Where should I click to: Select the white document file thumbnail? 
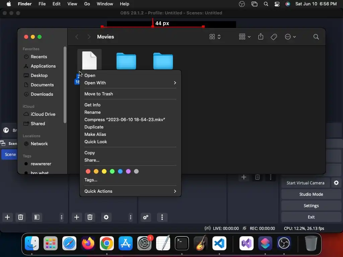89,61
